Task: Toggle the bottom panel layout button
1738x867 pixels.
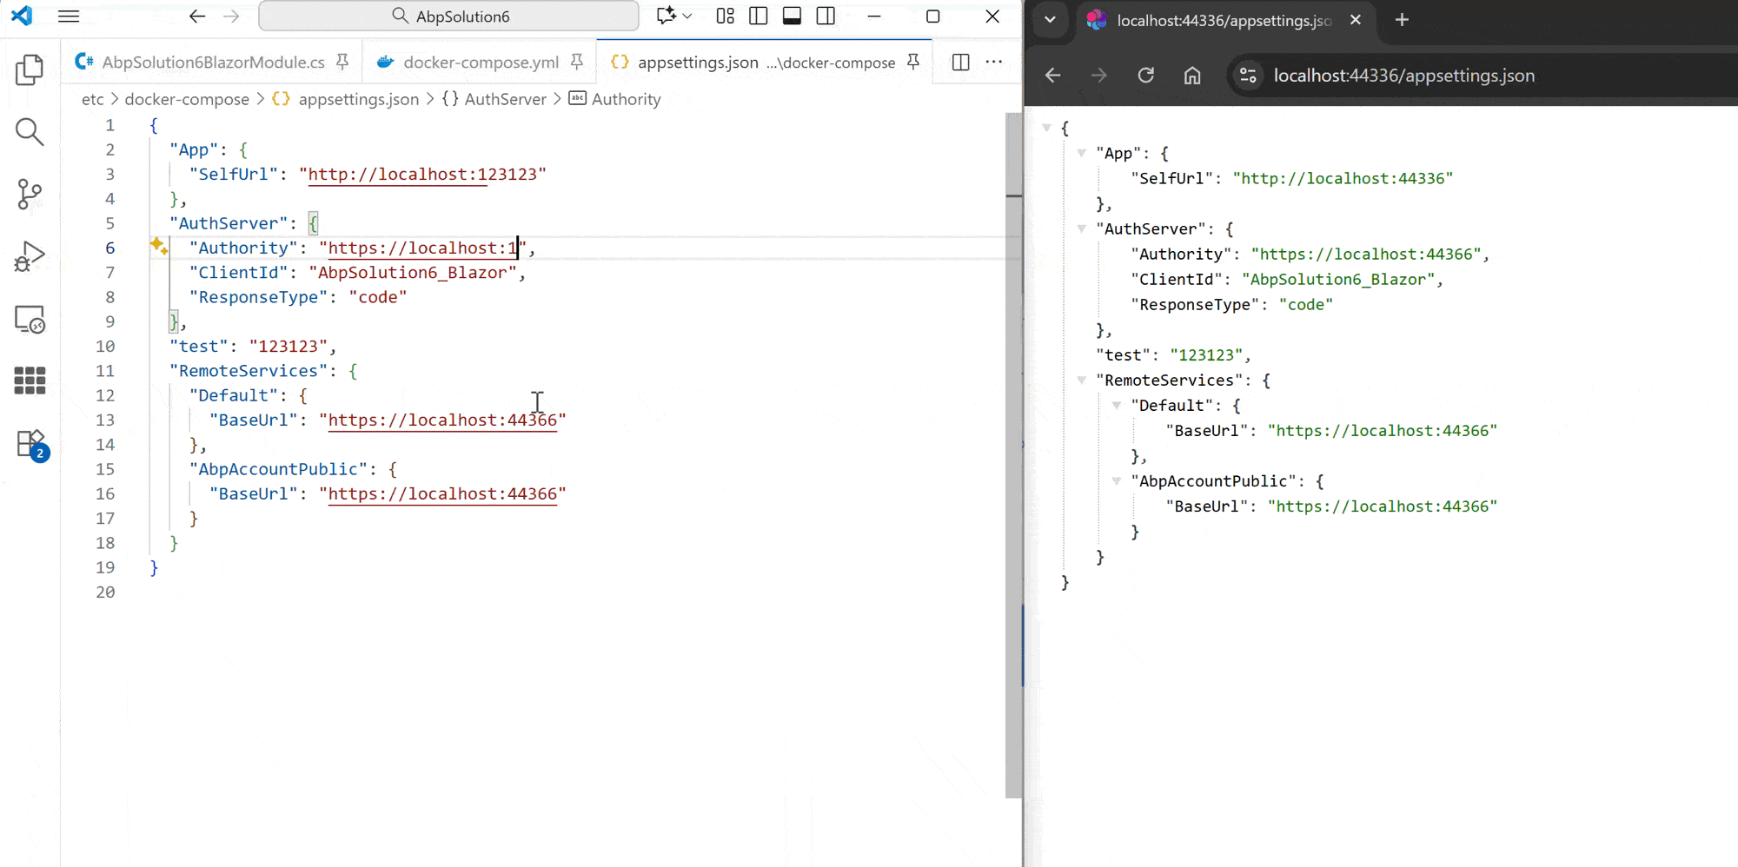Action: coord(792,16)
